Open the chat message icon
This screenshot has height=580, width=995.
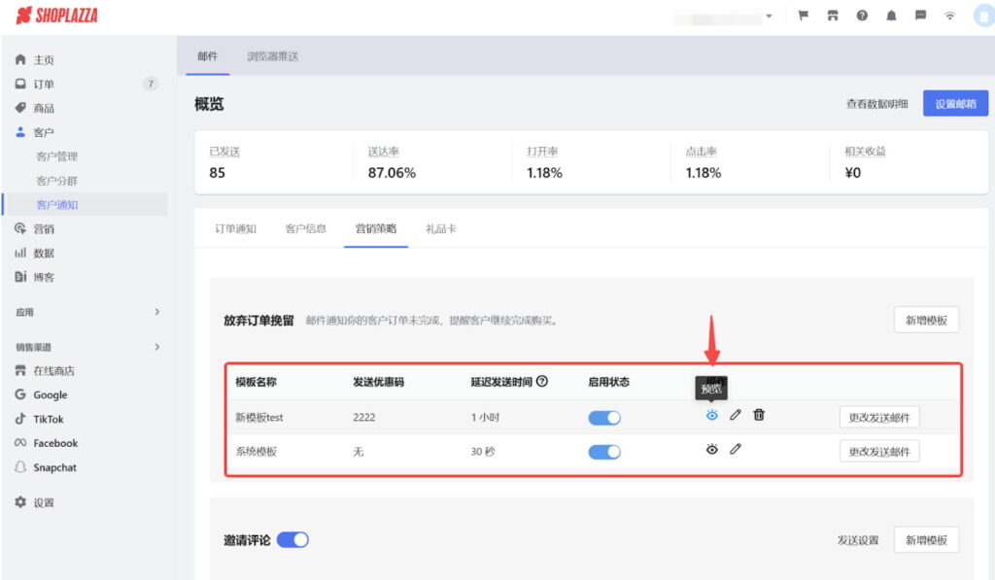pyautogui.click(x=920, y=16)
